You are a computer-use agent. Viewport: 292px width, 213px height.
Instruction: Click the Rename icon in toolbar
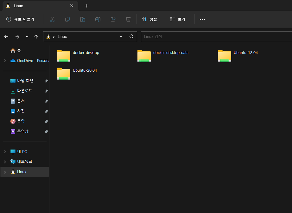98,19
